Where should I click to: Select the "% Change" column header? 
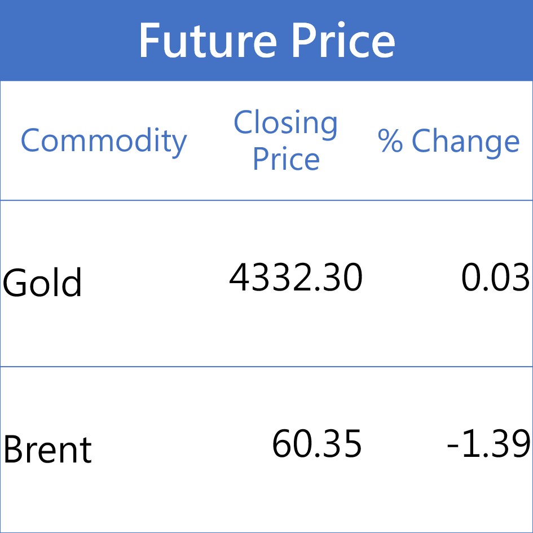coord(448,141)
